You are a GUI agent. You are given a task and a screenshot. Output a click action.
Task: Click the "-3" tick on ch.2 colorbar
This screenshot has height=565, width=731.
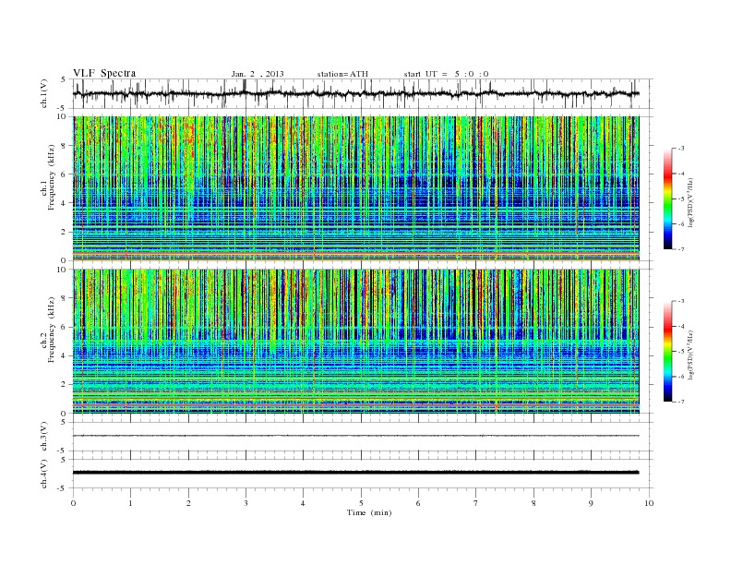pyautogui.click(x=681, y=301)
